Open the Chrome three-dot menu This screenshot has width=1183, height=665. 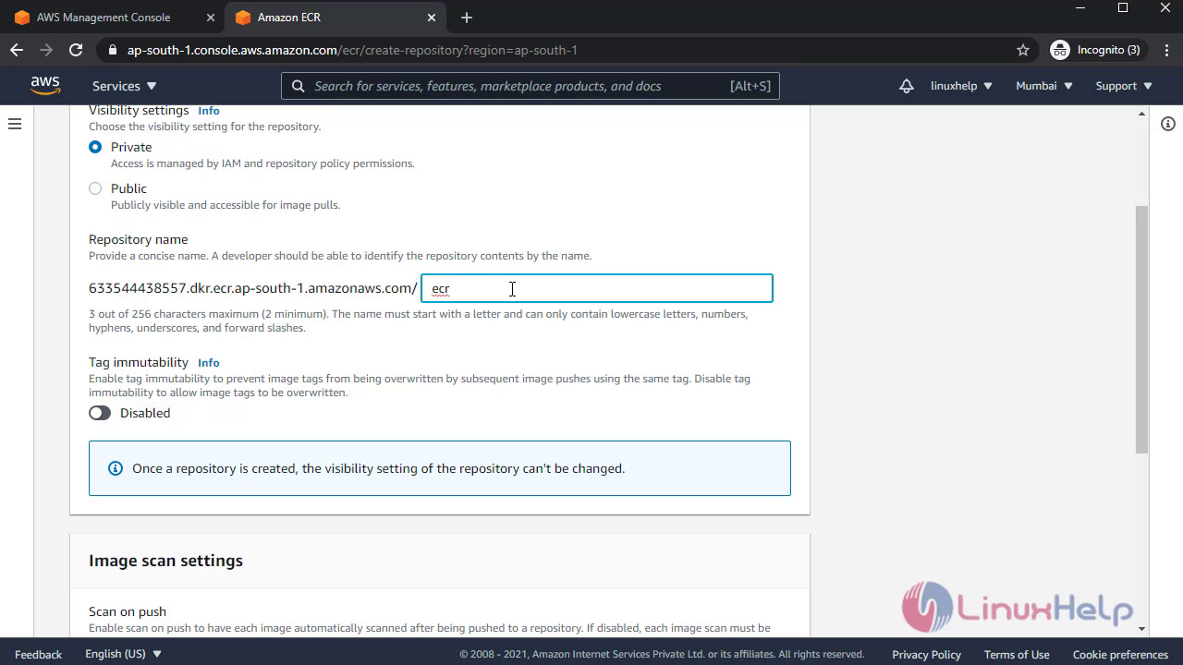(x=1166, y=50)
